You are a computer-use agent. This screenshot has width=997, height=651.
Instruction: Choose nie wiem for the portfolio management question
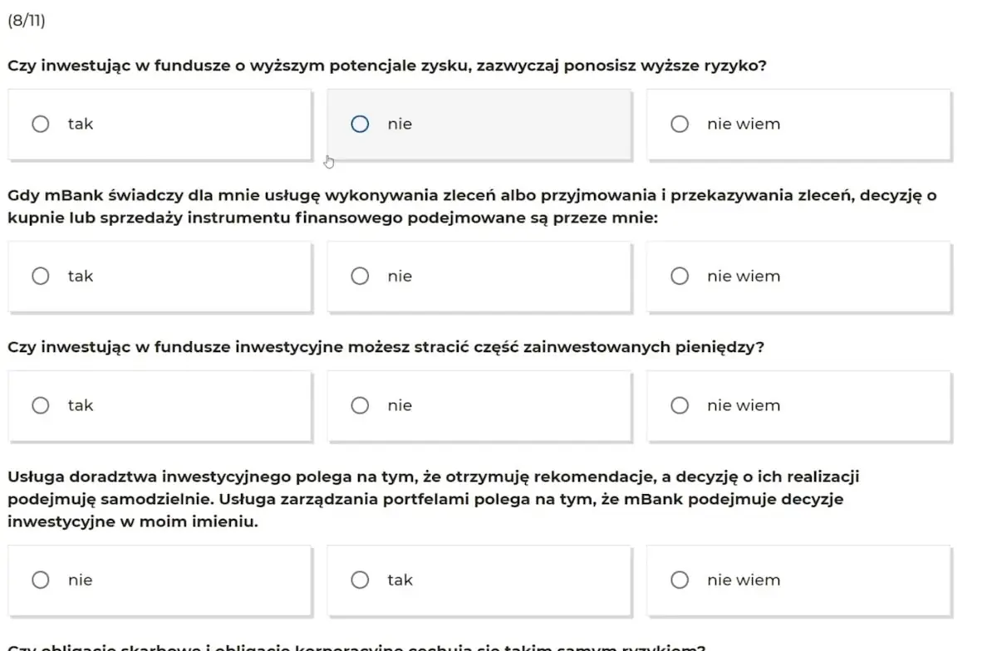click(798, 580)
